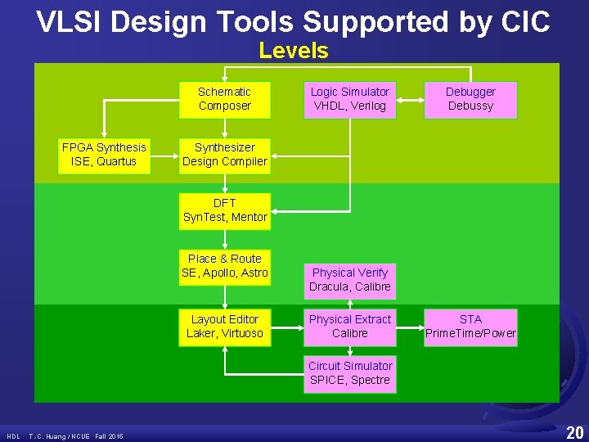
Task: Click the footer text "T.-C. Huang / NCUE"
Action: click(60, 436)
